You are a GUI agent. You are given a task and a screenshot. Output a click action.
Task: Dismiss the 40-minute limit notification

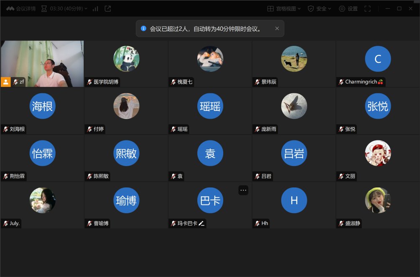click(x=277, y=29)
